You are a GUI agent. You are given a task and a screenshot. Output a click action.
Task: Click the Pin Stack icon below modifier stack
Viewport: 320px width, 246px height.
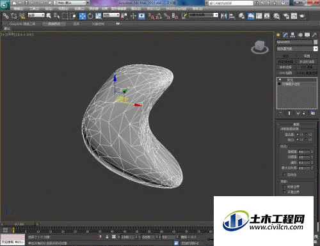tap(280, 113)
